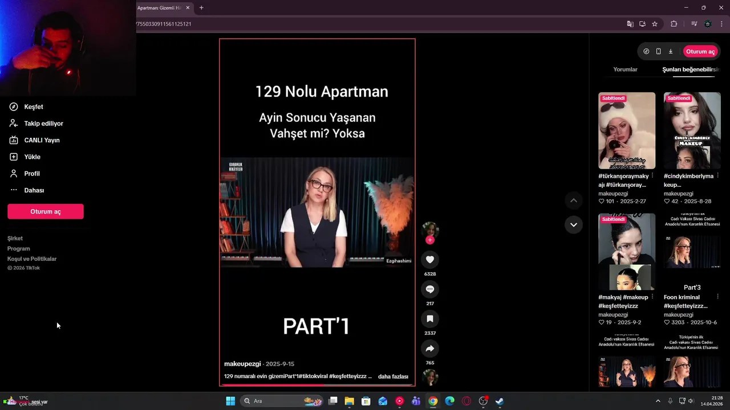The image size is (730, 410).
Task: Open Steam from the taskbar
Action: [500, 401]
